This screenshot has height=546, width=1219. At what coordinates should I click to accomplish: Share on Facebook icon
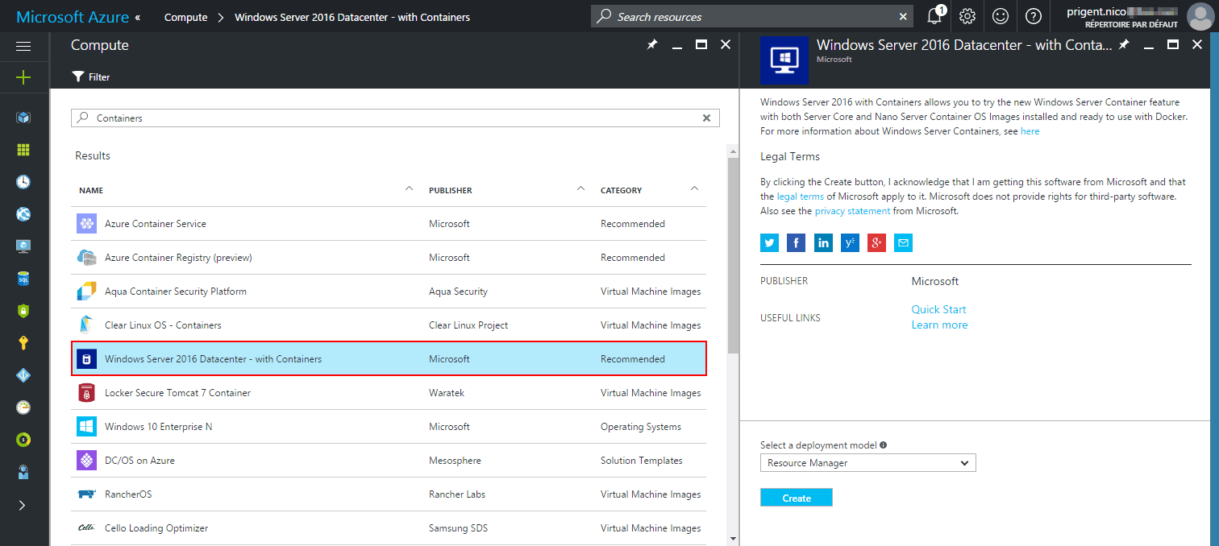pyautogui.click(x=797, y=242)
